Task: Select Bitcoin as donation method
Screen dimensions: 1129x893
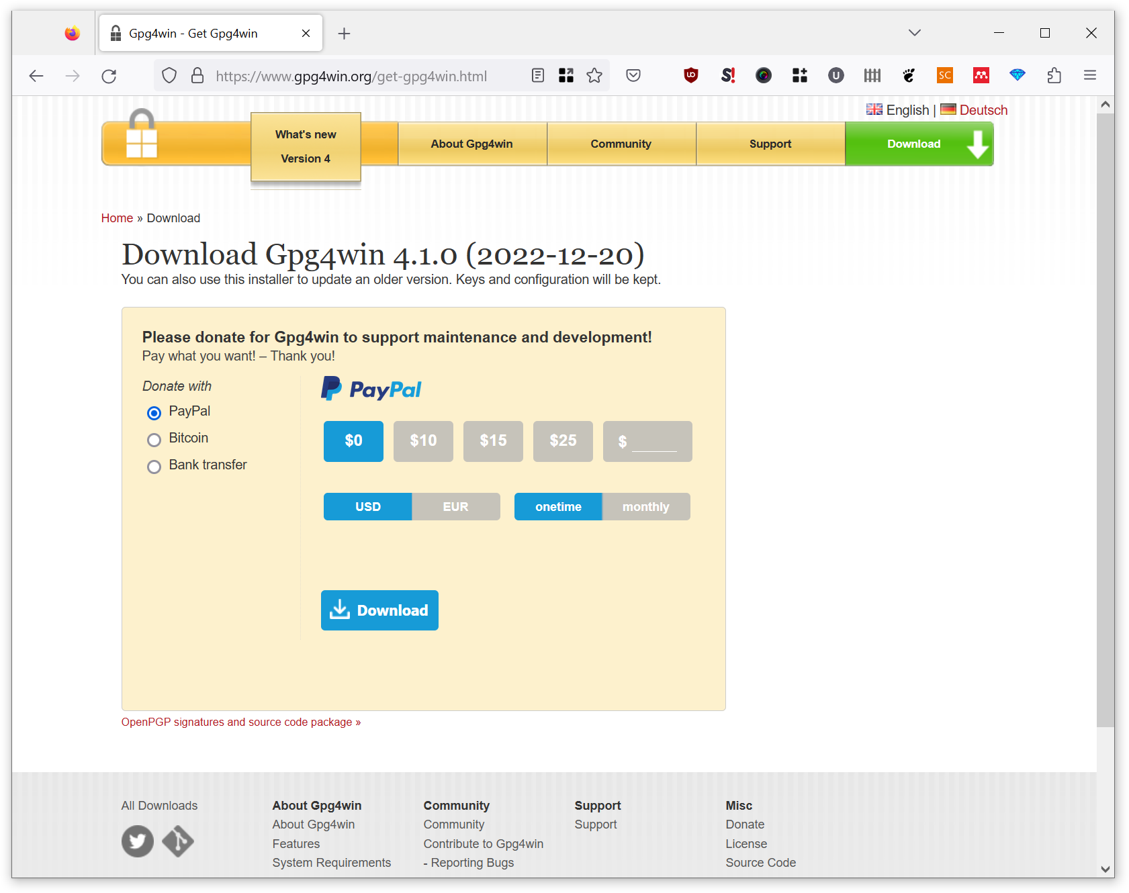Action: [x=154, y=440]
